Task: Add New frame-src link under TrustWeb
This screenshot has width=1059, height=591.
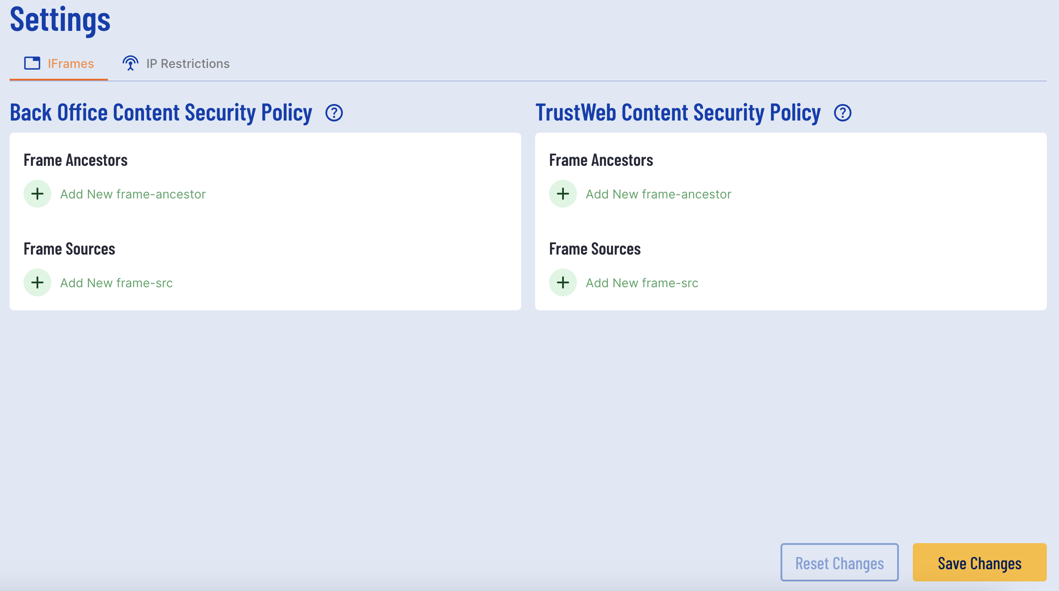Action: click(642, 283)
